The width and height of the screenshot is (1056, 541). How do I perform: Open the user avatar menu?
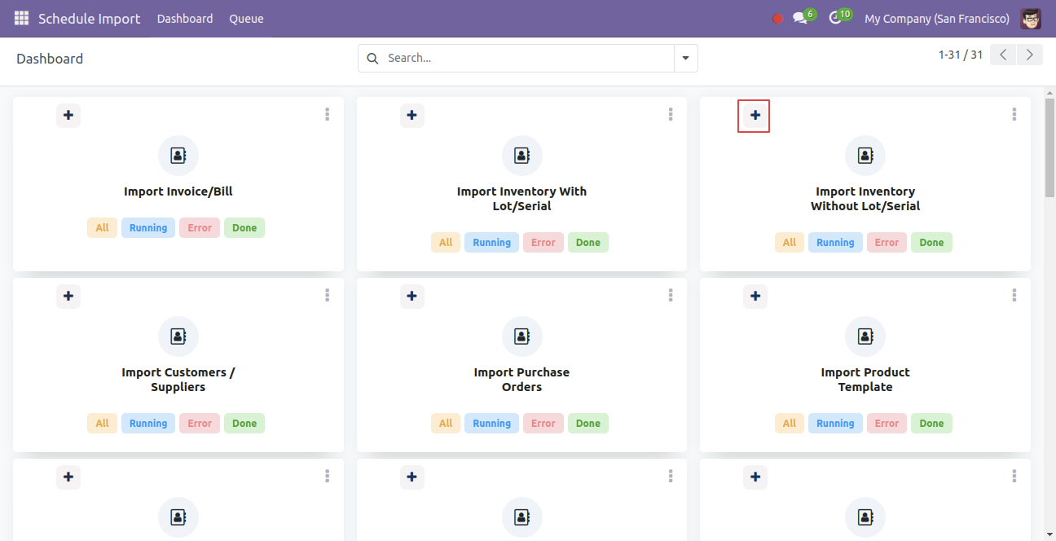click(1031, 18)
